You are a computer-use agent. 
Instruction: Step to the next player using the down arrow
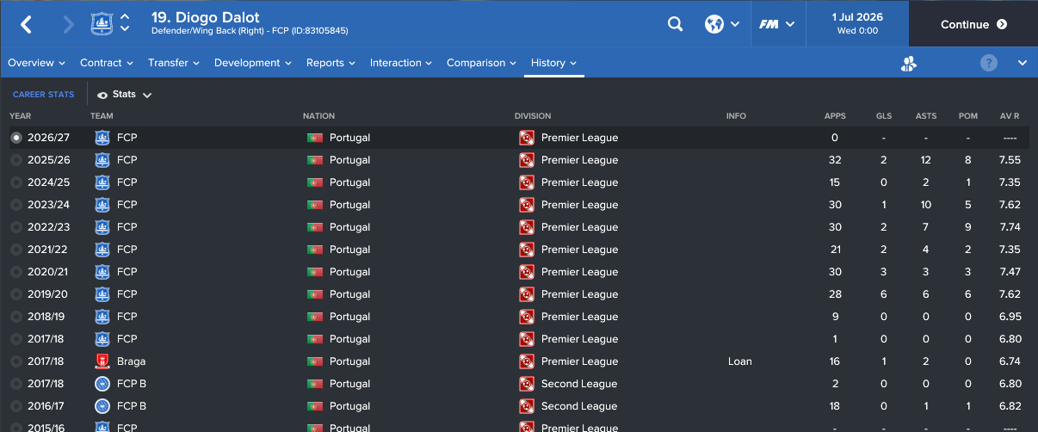[x=126, y=30]
